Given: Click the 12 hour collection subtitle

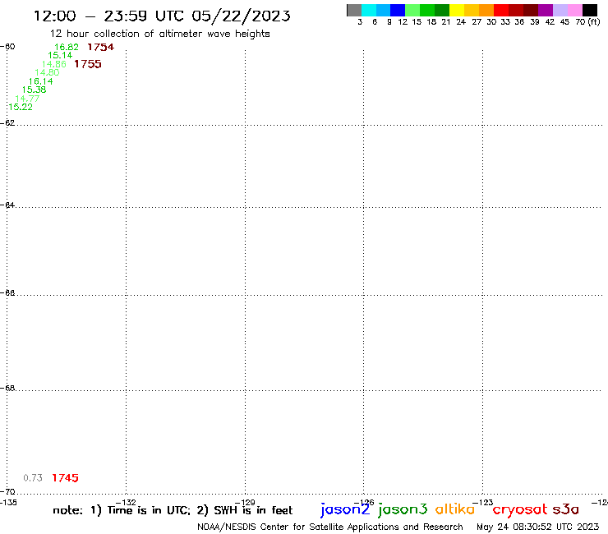Looking at the screenshot, I should click(160, 34).
